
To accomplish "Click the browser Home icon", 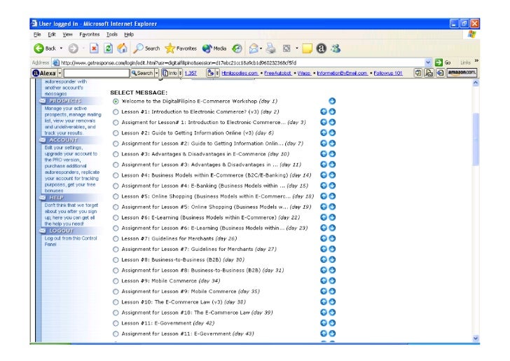I will pyautogui.click(x=122, y=48).
